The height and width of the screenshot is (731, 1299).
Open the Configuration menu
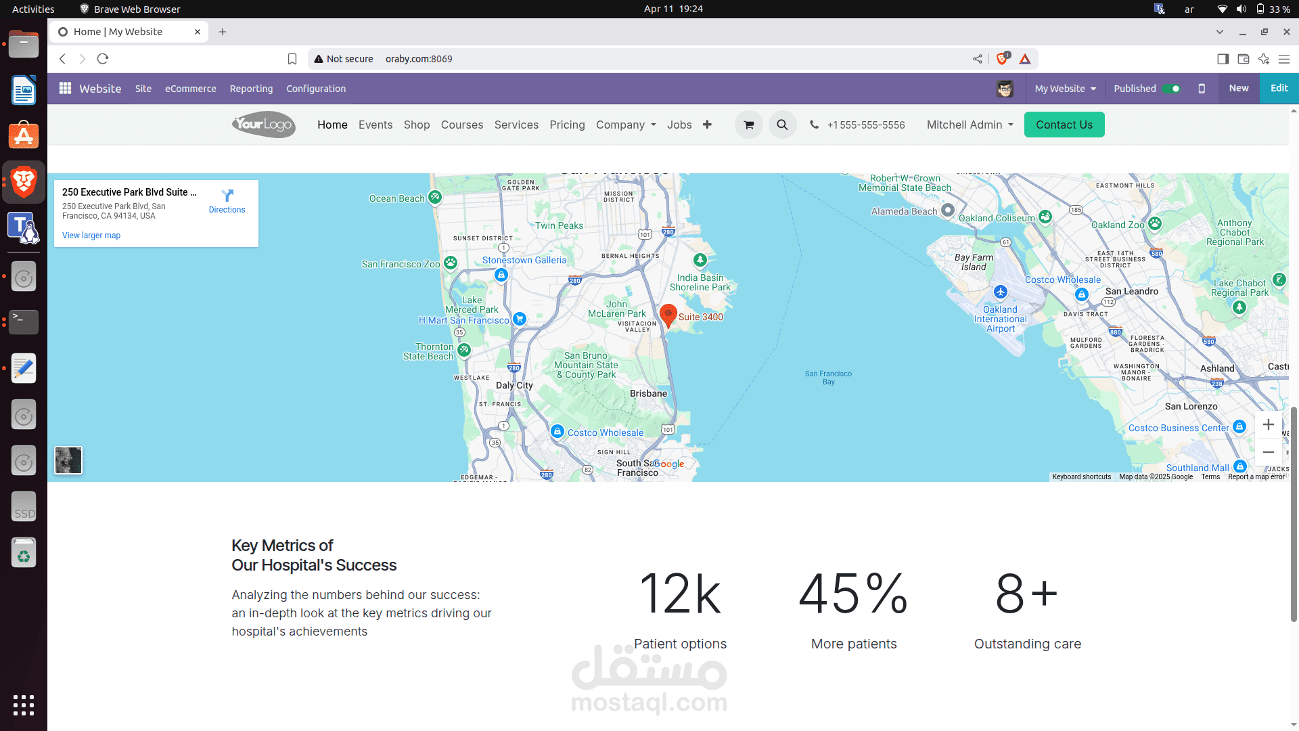click(x=315, y=89)
